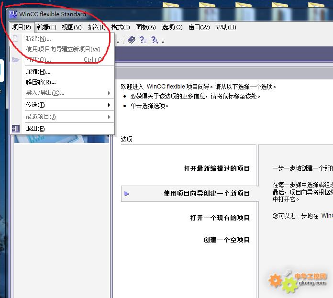Click the exit door icon
The image size is (333, 298).
coord(16,129)
